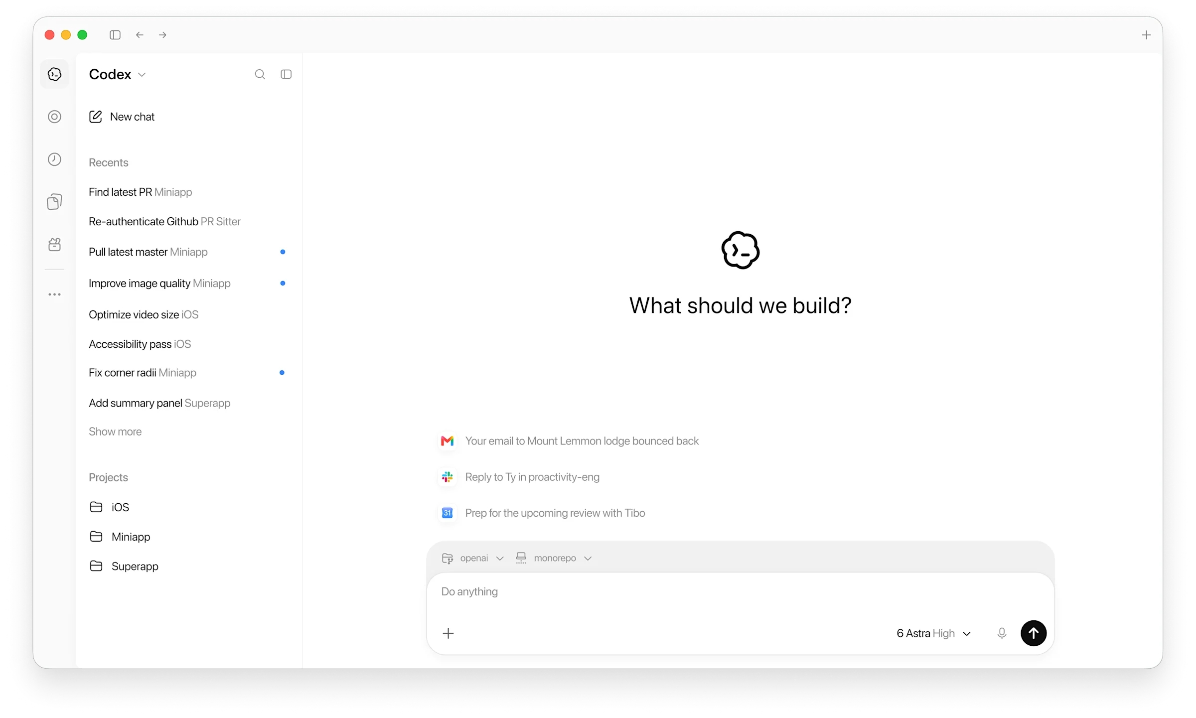This screenshot has height=718, width=1196.
Task: Click the blue unread dot on Fix corner radii
Action: pos(282,373)
